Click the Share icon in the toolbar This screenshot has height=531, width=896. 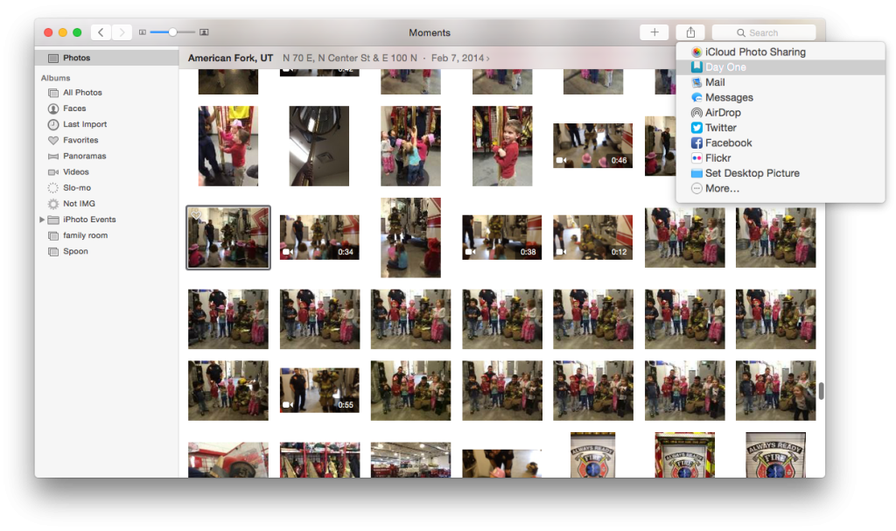pos(690,31)
